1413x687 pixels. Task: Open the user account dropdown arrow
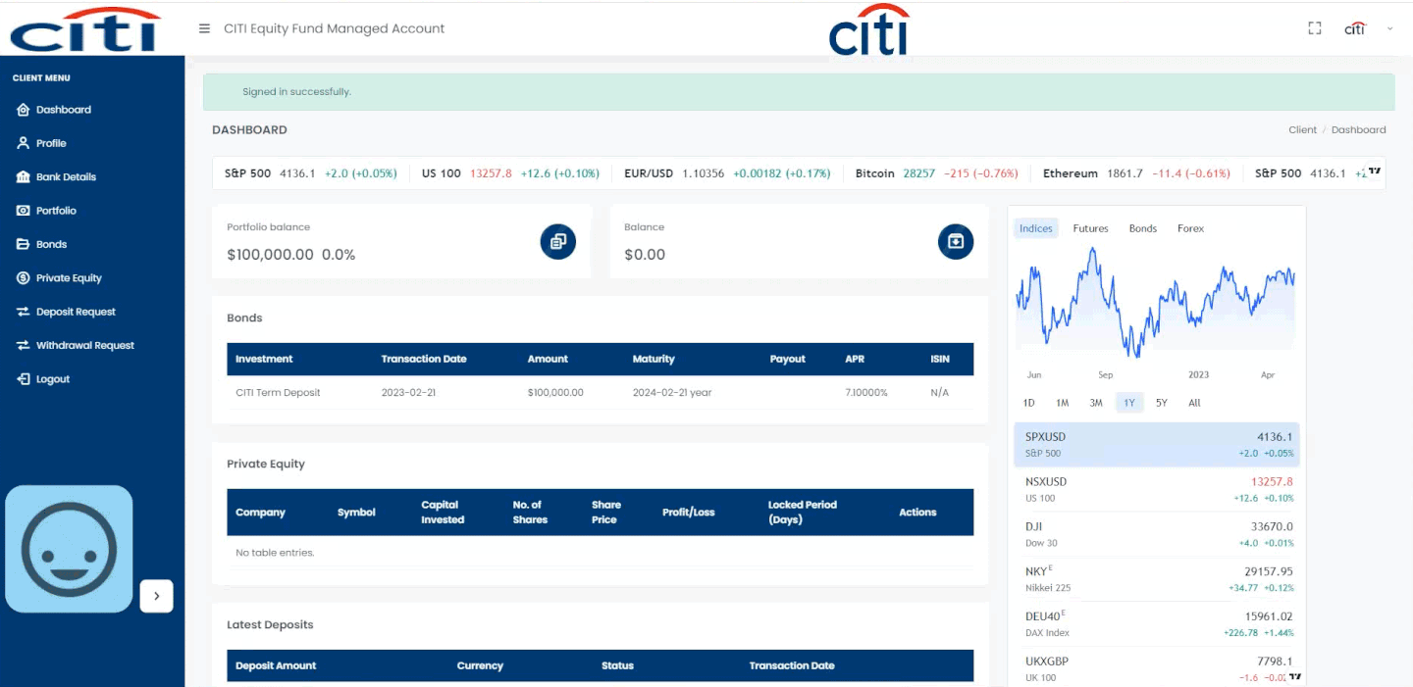[x=1389, y=28]
